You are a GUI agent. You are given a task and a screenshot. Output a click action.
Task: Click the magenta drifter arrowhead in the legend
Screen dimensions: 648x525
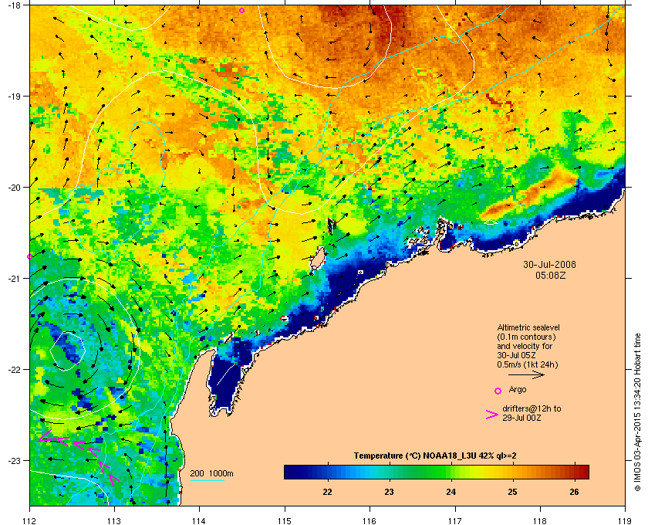click(492, 415)
